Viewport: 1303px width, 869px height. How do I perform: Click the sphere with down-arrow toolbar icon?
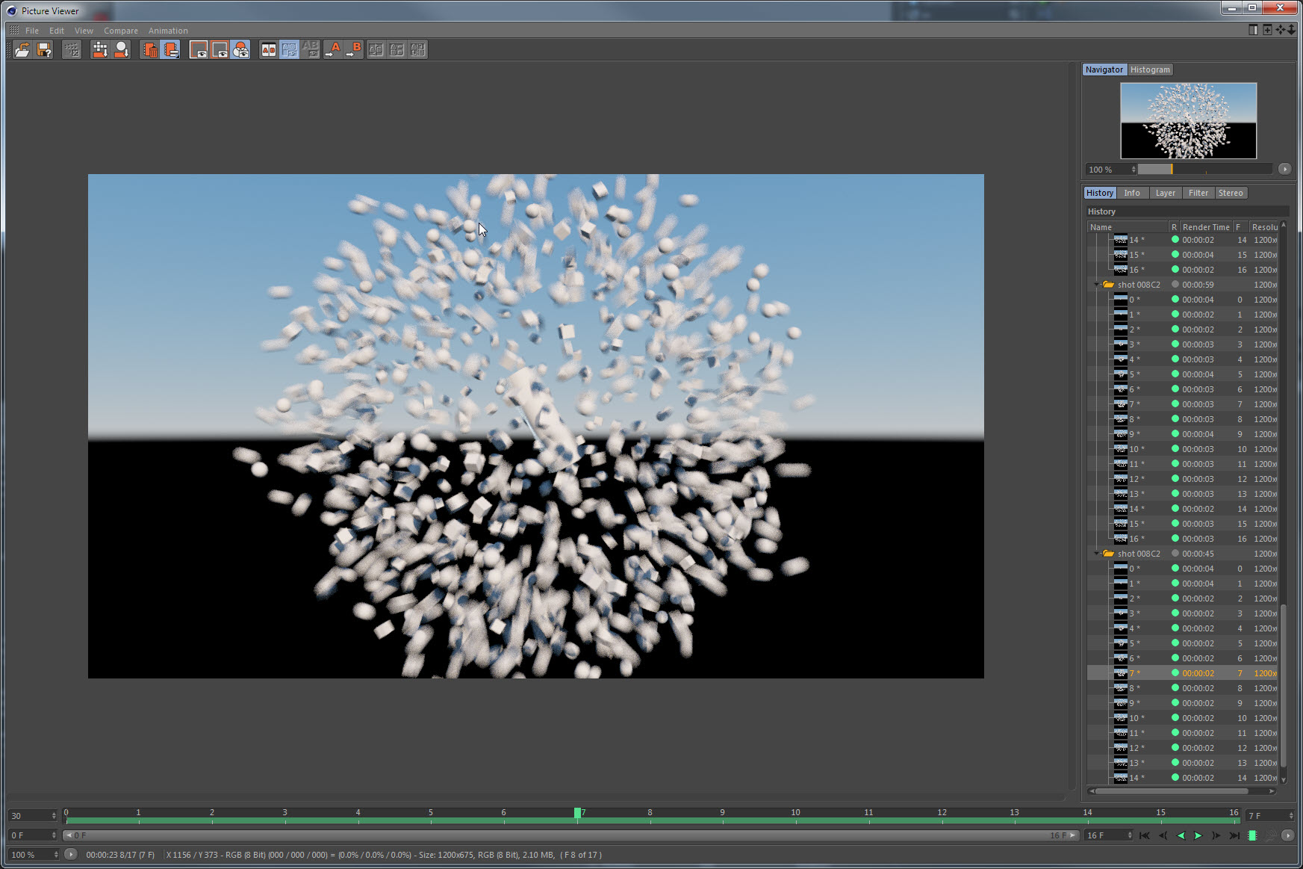(x=122, y=50)
